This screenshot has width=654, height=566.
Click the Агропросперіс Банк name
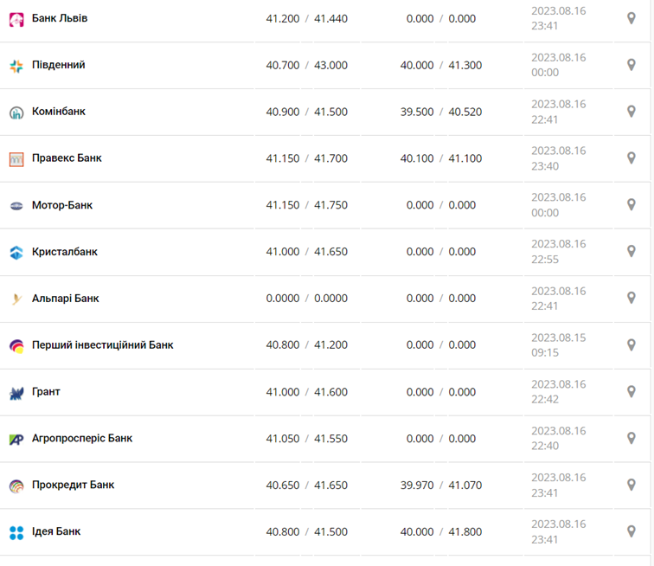82,438
